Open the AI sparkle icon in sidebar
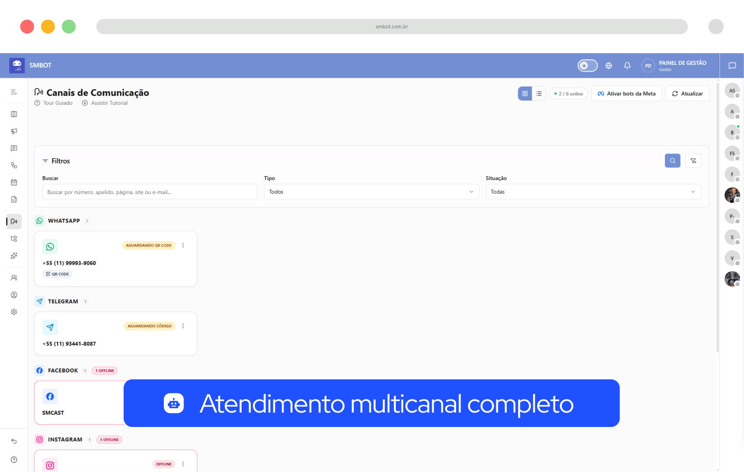The width and height of the screenshot is (744, 472). coord(14,256)
